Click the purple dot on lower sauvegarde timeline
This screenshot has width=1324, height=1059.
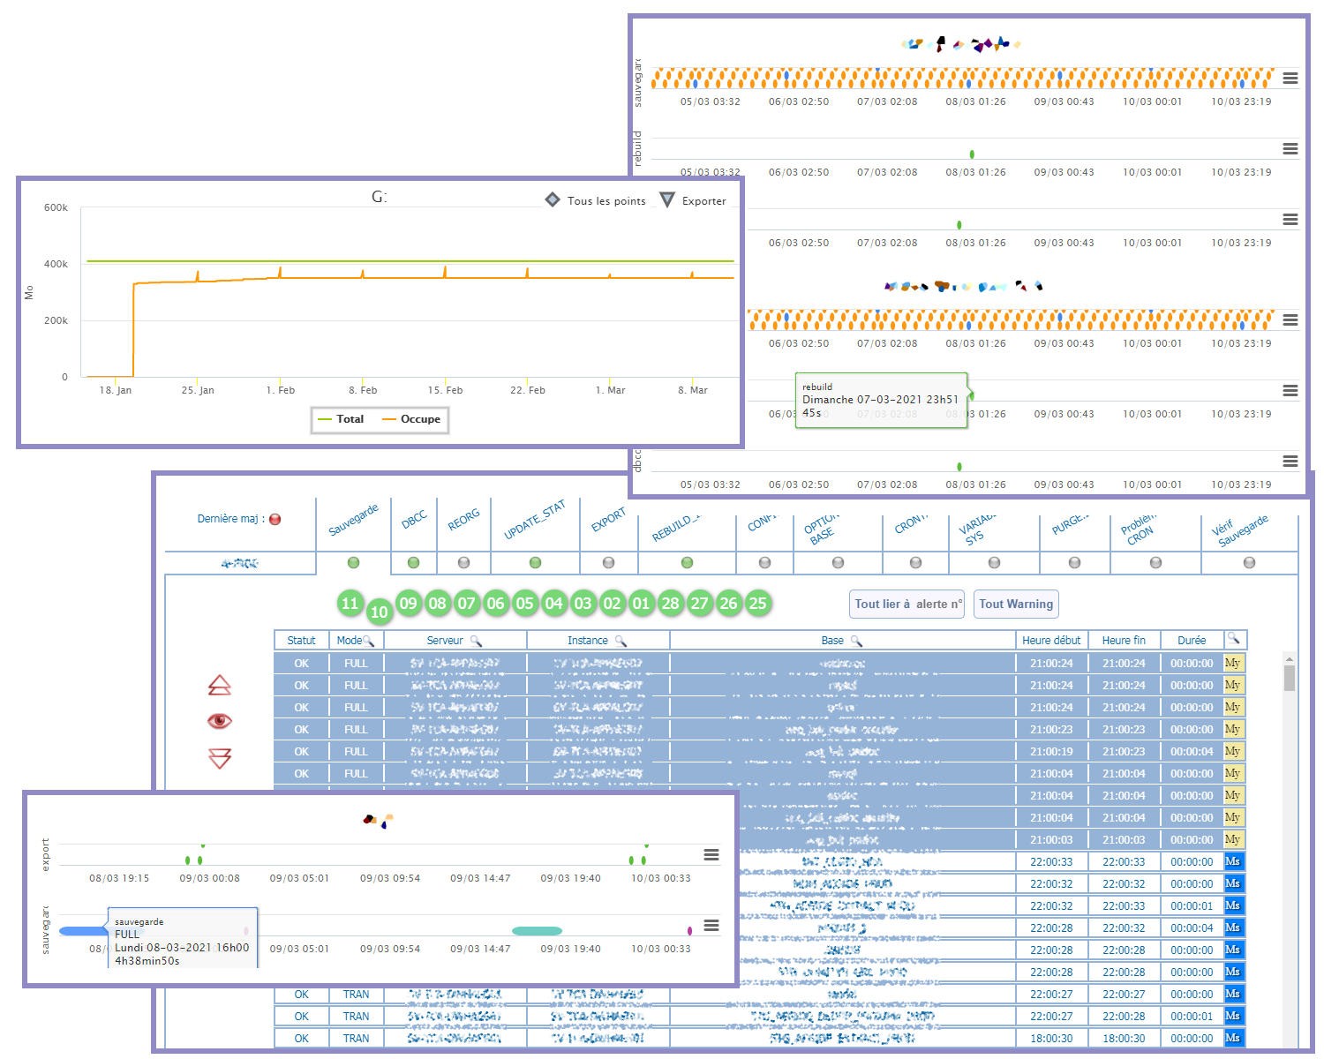pos(689,931)
